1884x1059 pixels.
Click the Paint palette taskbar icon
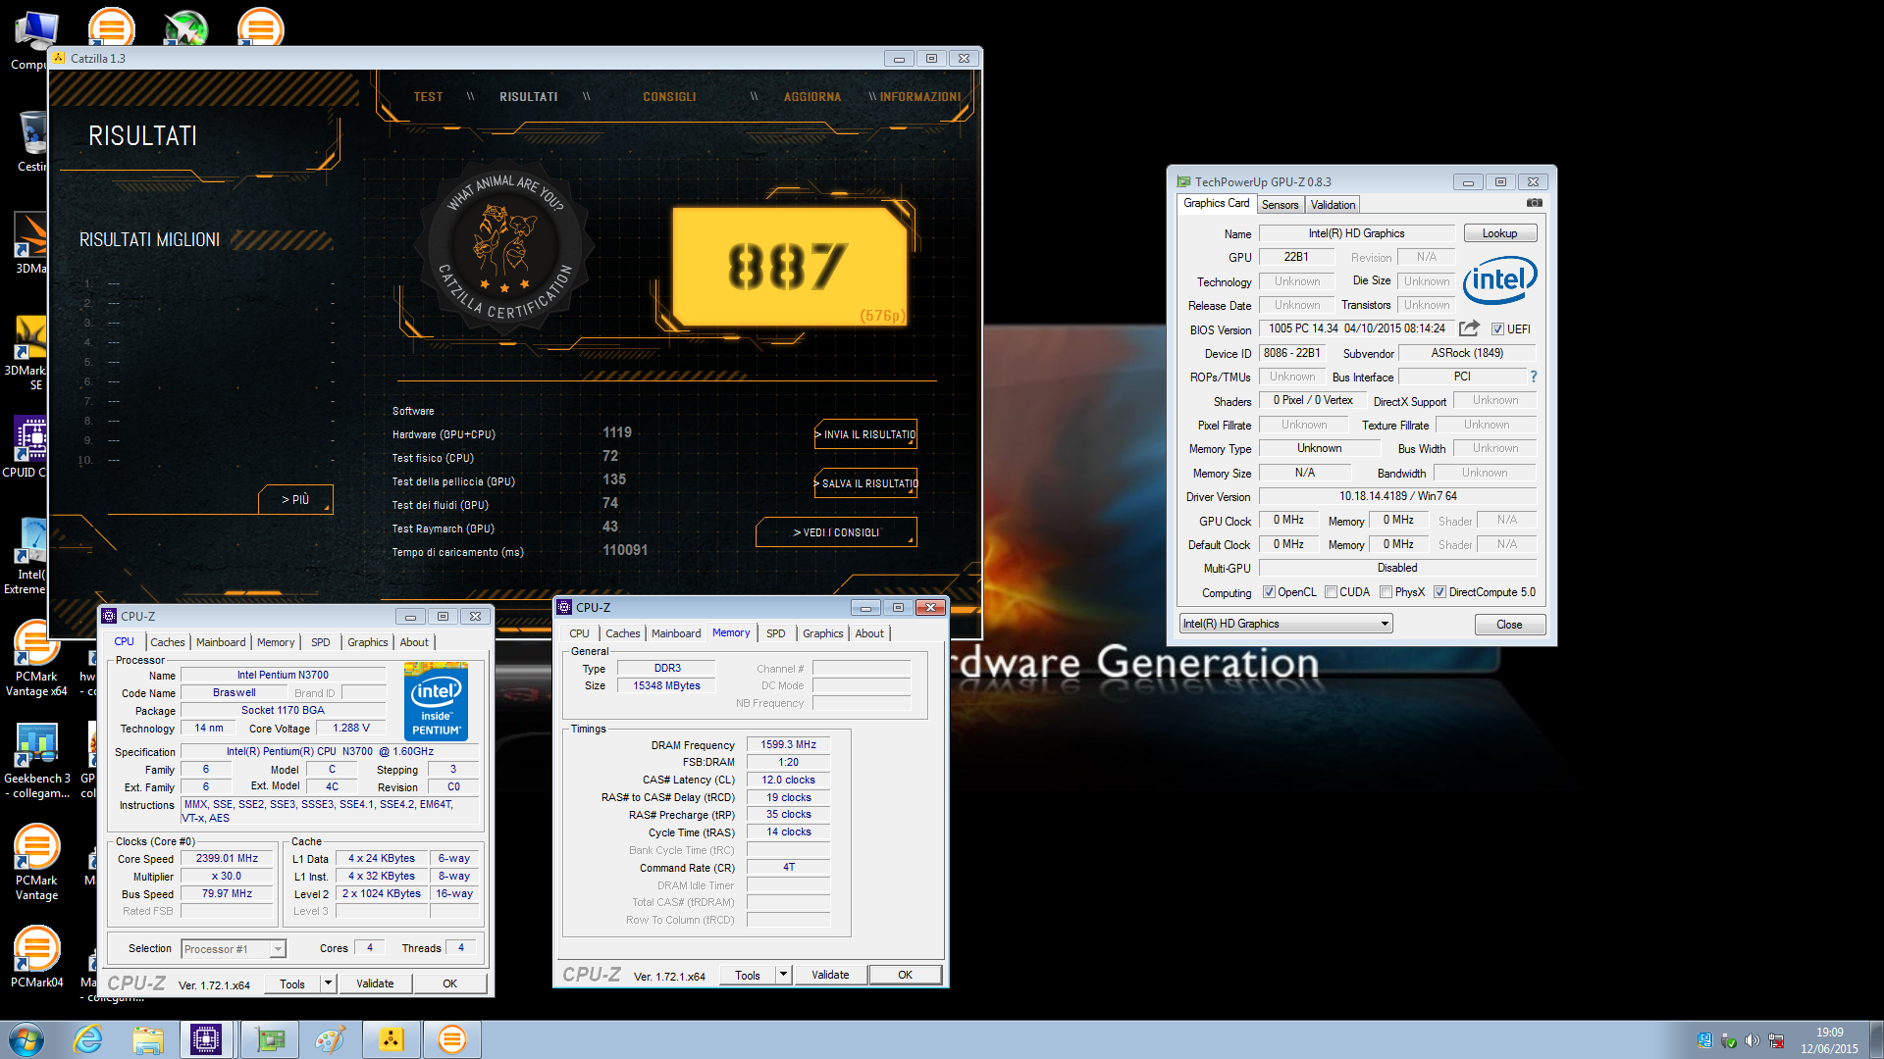(x=330, y=1039)
